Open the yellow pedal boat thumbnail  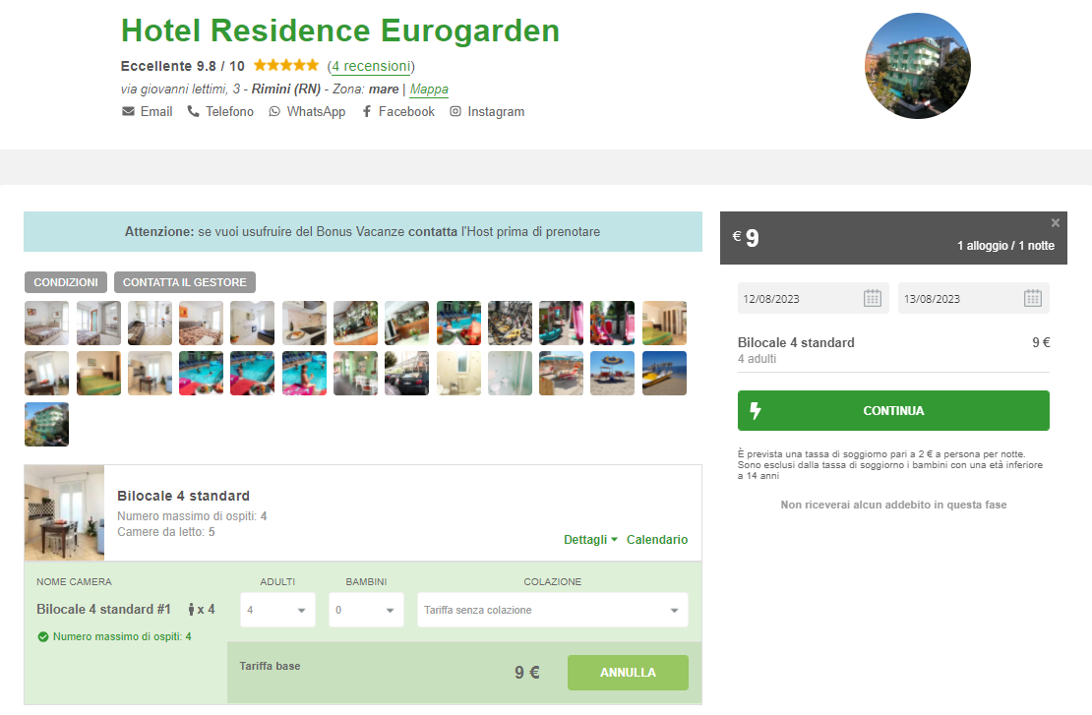pyautogui.click(x=664, y=373)
